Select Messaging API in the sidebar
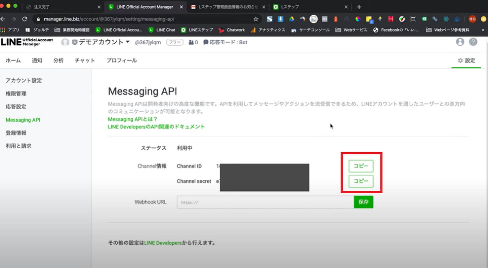Image resolution: width=488 pixels, height=268 pixels. tap(23, 120)
